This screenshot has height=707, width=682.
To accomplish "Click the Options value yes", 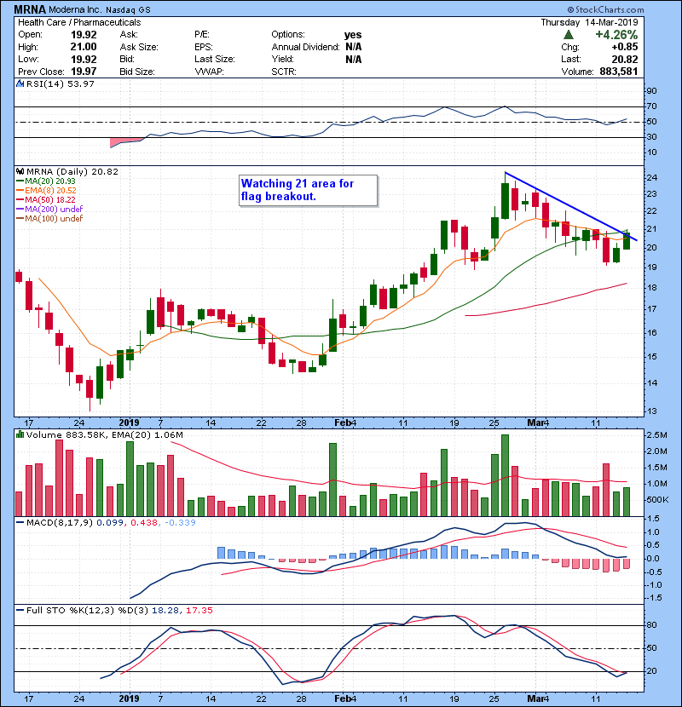I will coord(353,35).
